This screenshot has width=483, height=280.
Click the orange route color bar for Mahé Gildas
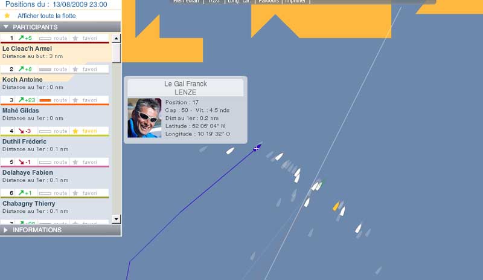(45, 100)
